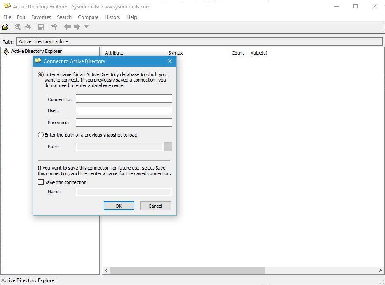Open the history dropdown arrow in toolbar
The height and width of the screenshot is (285, 385).
pos(86,26)
